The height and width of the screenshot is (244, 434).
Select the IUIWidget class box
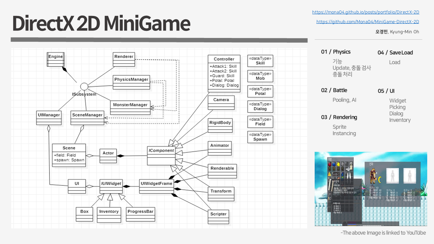click(x=111, y=186)
